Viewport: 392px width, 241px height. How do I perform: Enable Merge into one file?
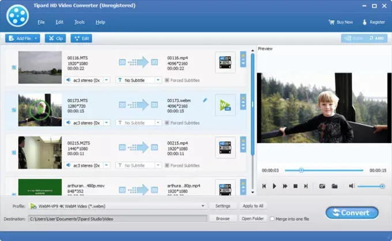[272, 219]
